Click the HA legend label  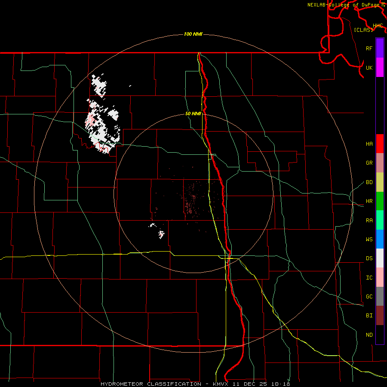[x=369, y=144]
